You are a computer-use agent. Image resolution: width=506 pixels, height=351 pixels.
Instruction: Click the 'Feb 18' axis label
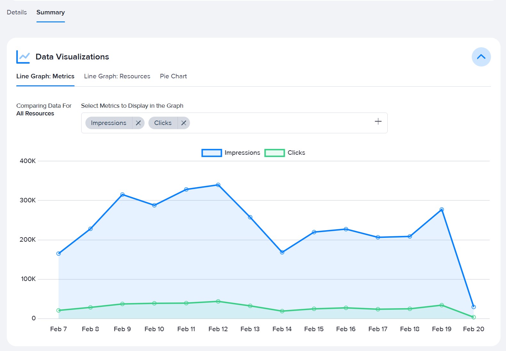point(410,329)
